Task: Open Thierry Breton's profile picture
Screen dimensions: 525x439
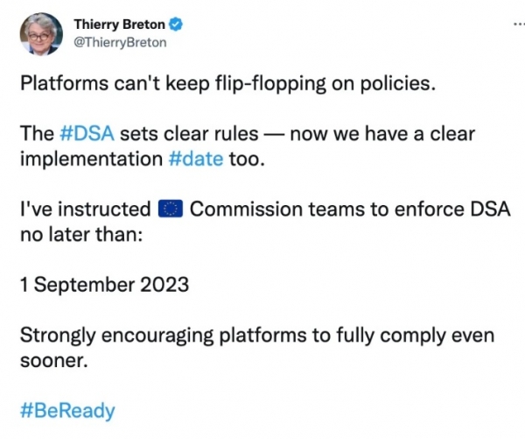Action: 41,34
